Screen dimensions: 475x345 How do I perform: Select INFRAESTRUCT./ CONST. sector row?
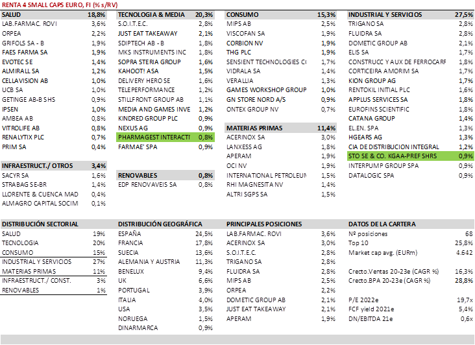click(x=54, y=281)
